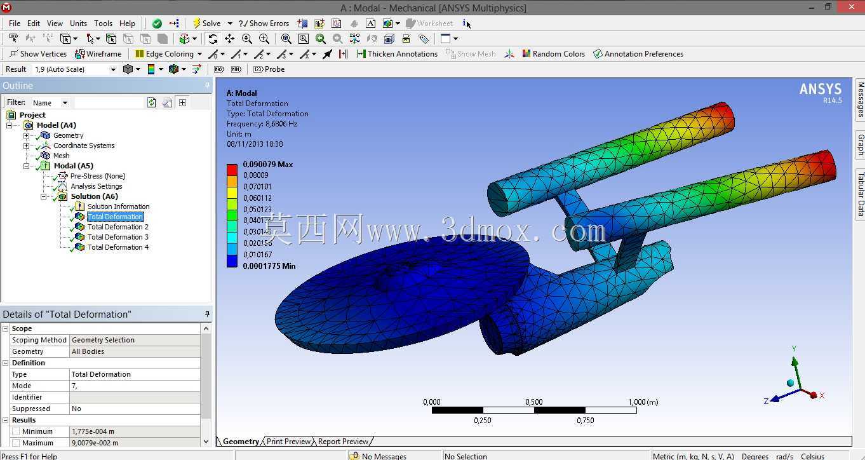The width and height of the screenshot is (865, 460).
Task: Pin the Outline panel
Action: 207,85
